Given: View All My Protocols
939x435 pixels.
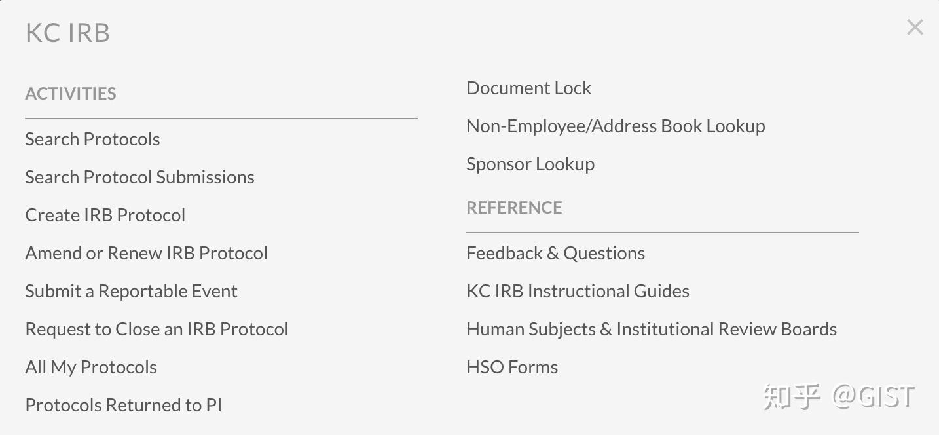Looking at the screenshot, I should coord(91,367).
